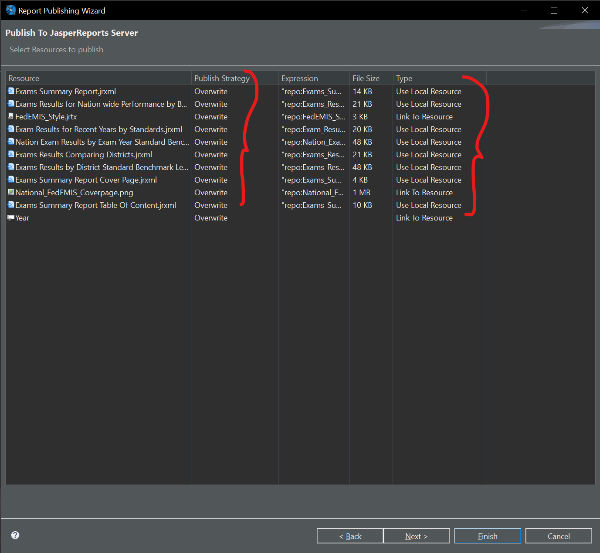Image resolution: width=600 pixels, height=553 pixels.
Task: Select Exams Summary Report Table Of Content row
Action: [95, 205]
